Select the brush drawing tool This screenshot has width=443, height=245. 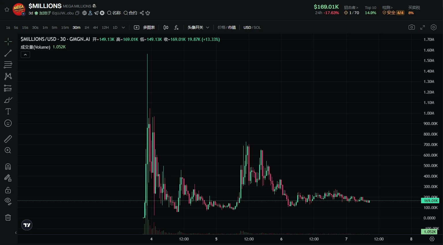click(x=8, y=100)
